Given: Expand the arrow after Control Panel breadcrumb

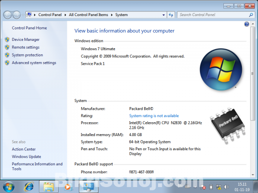Looking at the screenshot, I should coord(65,15).
